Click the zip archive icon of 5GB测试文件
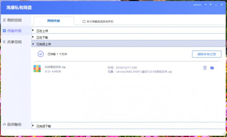 point(37,68)
